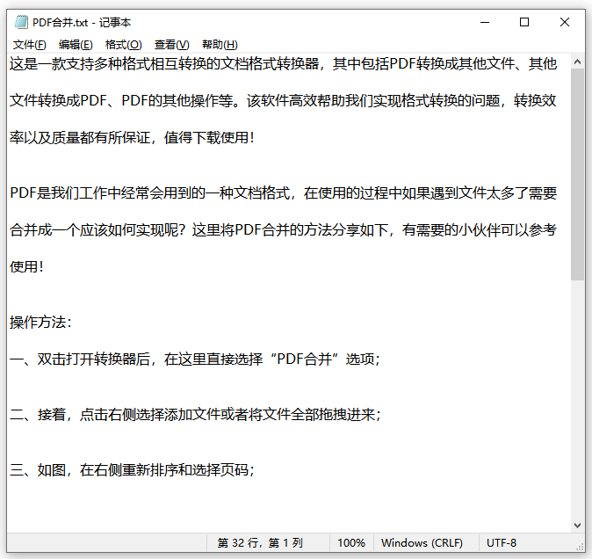Click the Notepad icon in title bar
Viewport: 592px width, 559px height.
(x=19, y=22)
